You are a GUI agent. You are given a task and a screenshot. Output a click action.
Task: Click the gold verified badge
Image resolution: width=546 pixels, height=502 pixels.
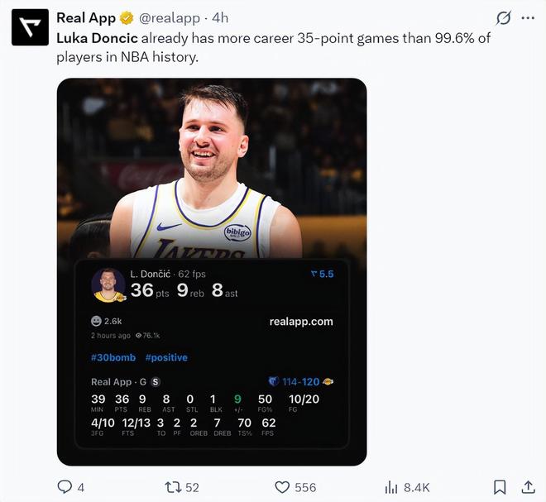pyautogui.click(x=127, y=17)
